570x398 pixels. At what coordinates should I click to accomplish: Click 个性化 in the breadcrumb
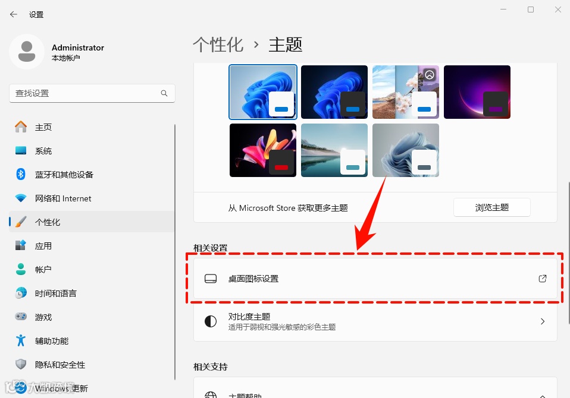coord(218,45)
